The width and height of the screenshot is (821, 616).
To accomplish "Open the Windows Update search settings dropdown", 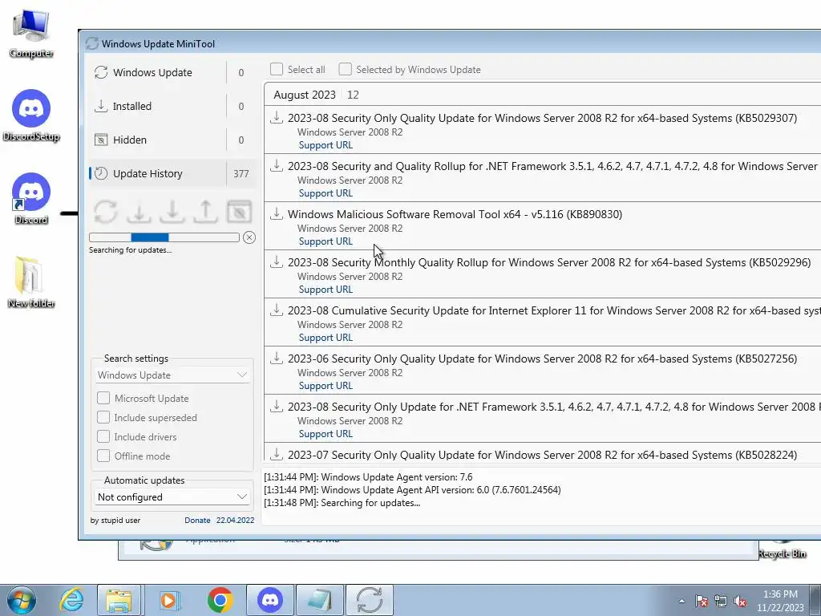I will pos(172,375).
